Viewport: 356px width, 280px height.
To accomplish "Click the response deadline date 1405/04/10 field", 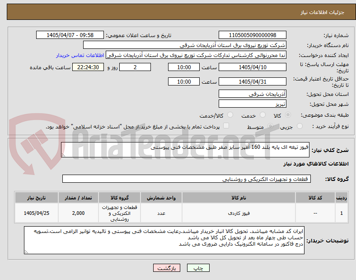I will (252, 67).
